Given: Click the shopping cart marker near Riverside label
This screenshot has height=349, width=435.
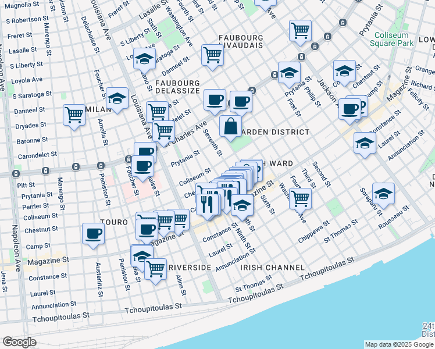Looking at the screenshot, I should point(155,269).
